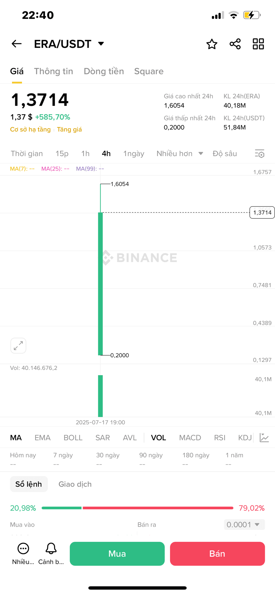Viewport: 275px width, 595px height.
Task: Toggle the VOL indicator
Action: pyautogui.click(x=158, y=438)
